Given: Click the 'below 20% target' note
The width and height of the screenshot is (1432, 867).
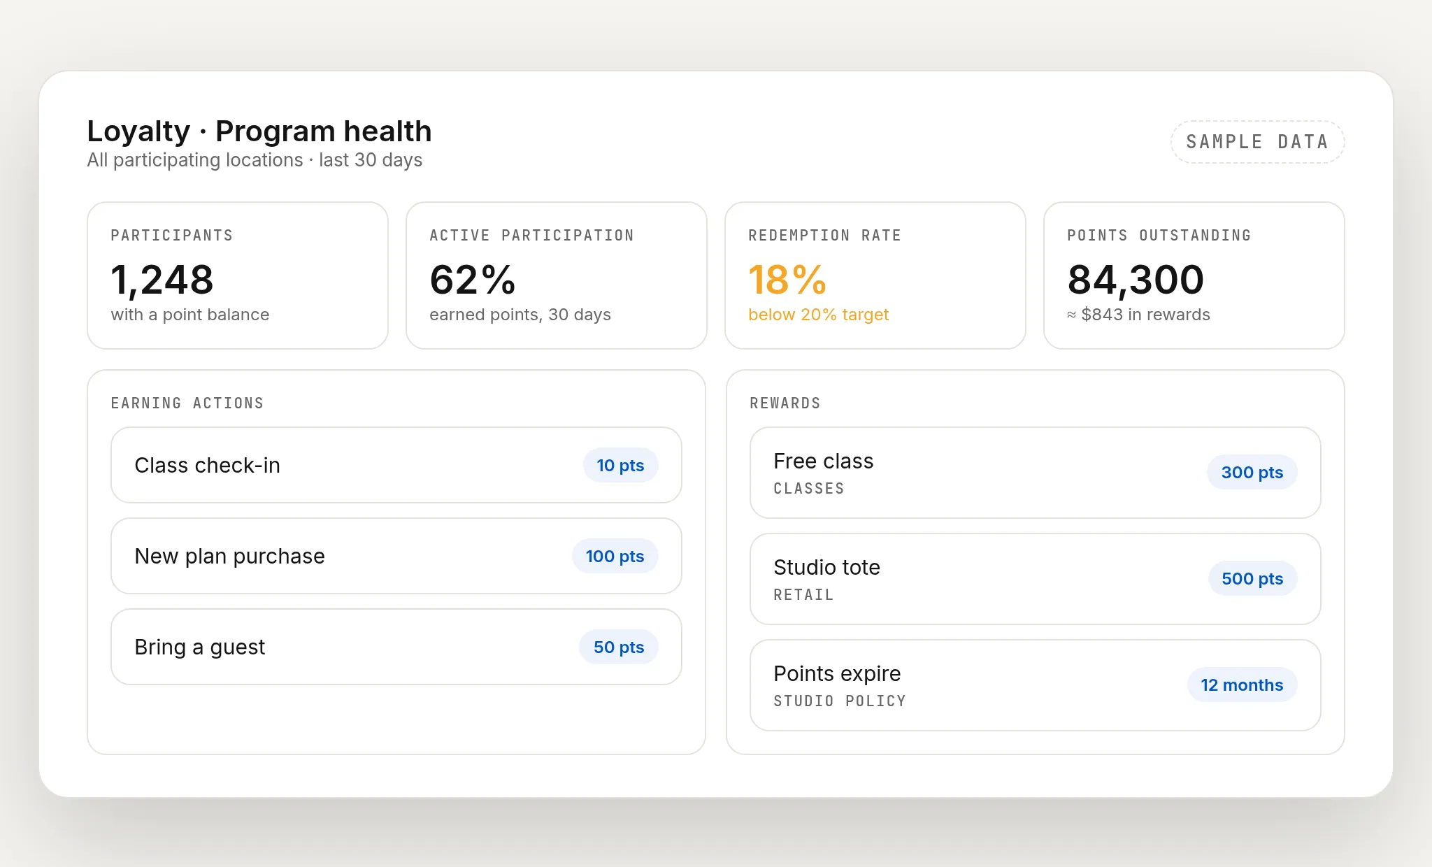Looking at the screenshot, I should (818, 315).
